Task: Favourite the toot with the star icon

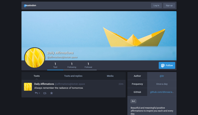Action: click(x=51, y=93)
